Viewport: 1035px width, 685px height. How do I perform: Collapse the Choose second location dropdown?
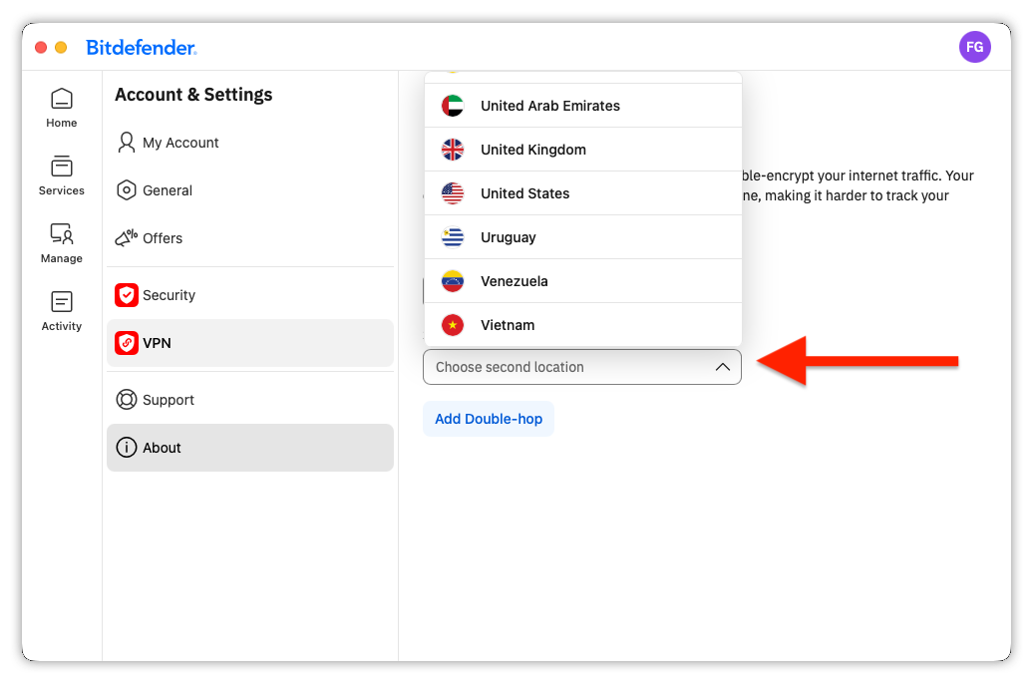click(x=582, y=367)
